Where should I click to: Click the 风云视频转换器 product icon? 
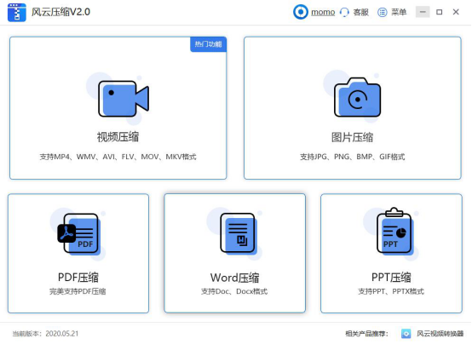point(406,334)
